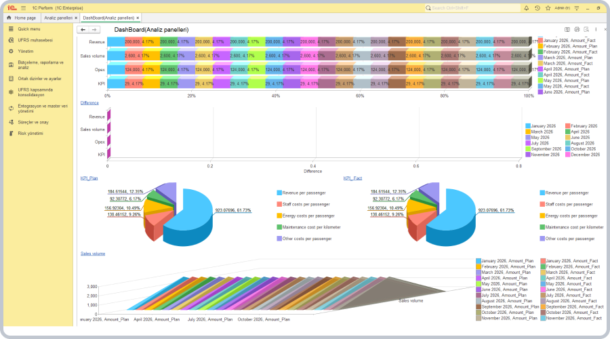Navigate back with the left arrow button

pyautogui.click(x=83, y=30)
